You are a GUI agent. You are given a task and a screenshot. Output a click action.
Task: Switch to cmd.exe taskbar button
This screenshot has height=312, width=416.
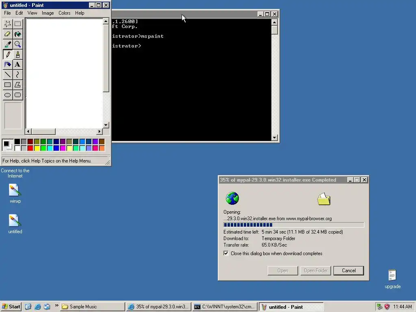[x=225, y=307]
